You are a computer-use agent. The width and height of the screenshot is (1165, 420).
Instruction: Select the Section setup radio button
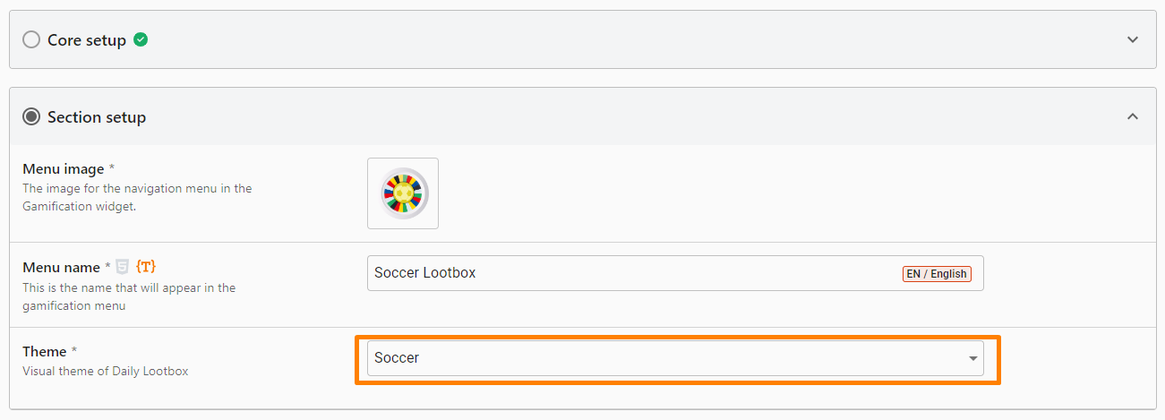click(31, 116)
